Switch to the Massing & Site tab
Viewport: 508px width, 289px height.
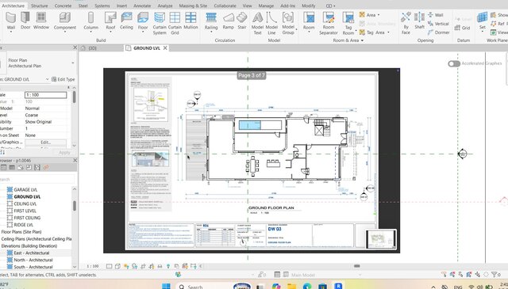tap(193, 6)
